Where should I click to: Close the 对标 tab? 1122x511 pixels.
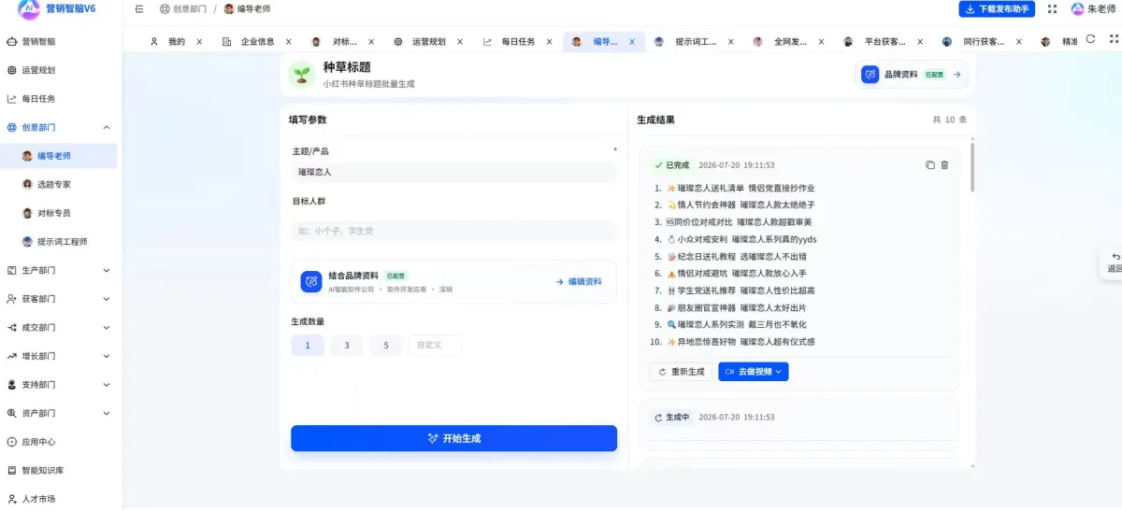[x=371, y=42]
